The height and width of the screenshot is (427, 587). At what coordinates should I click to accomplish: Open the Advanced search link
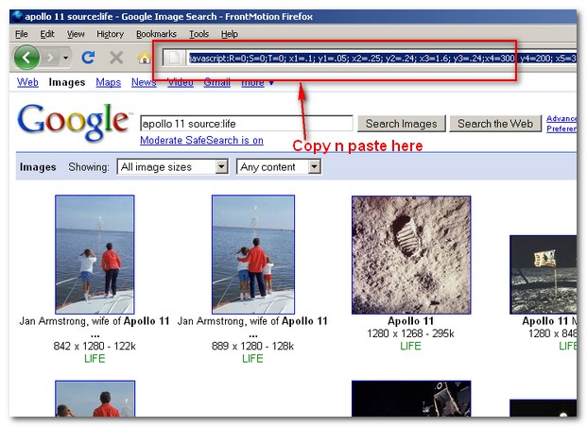(561, 118)
